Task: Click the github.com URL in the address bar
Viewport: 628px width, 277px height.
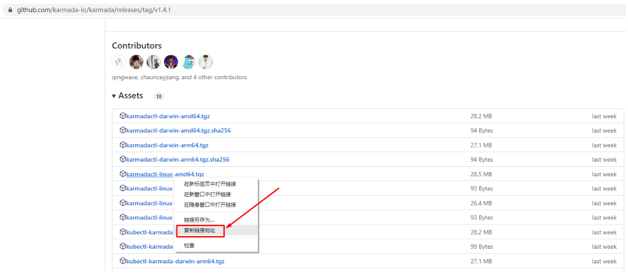Action: click(x=94, y=10)
